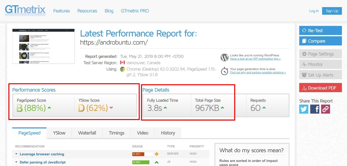The height and width of the screenshot is (166, 347).
Task: Click the Canada flag icon
Action: tap(122, 63)
